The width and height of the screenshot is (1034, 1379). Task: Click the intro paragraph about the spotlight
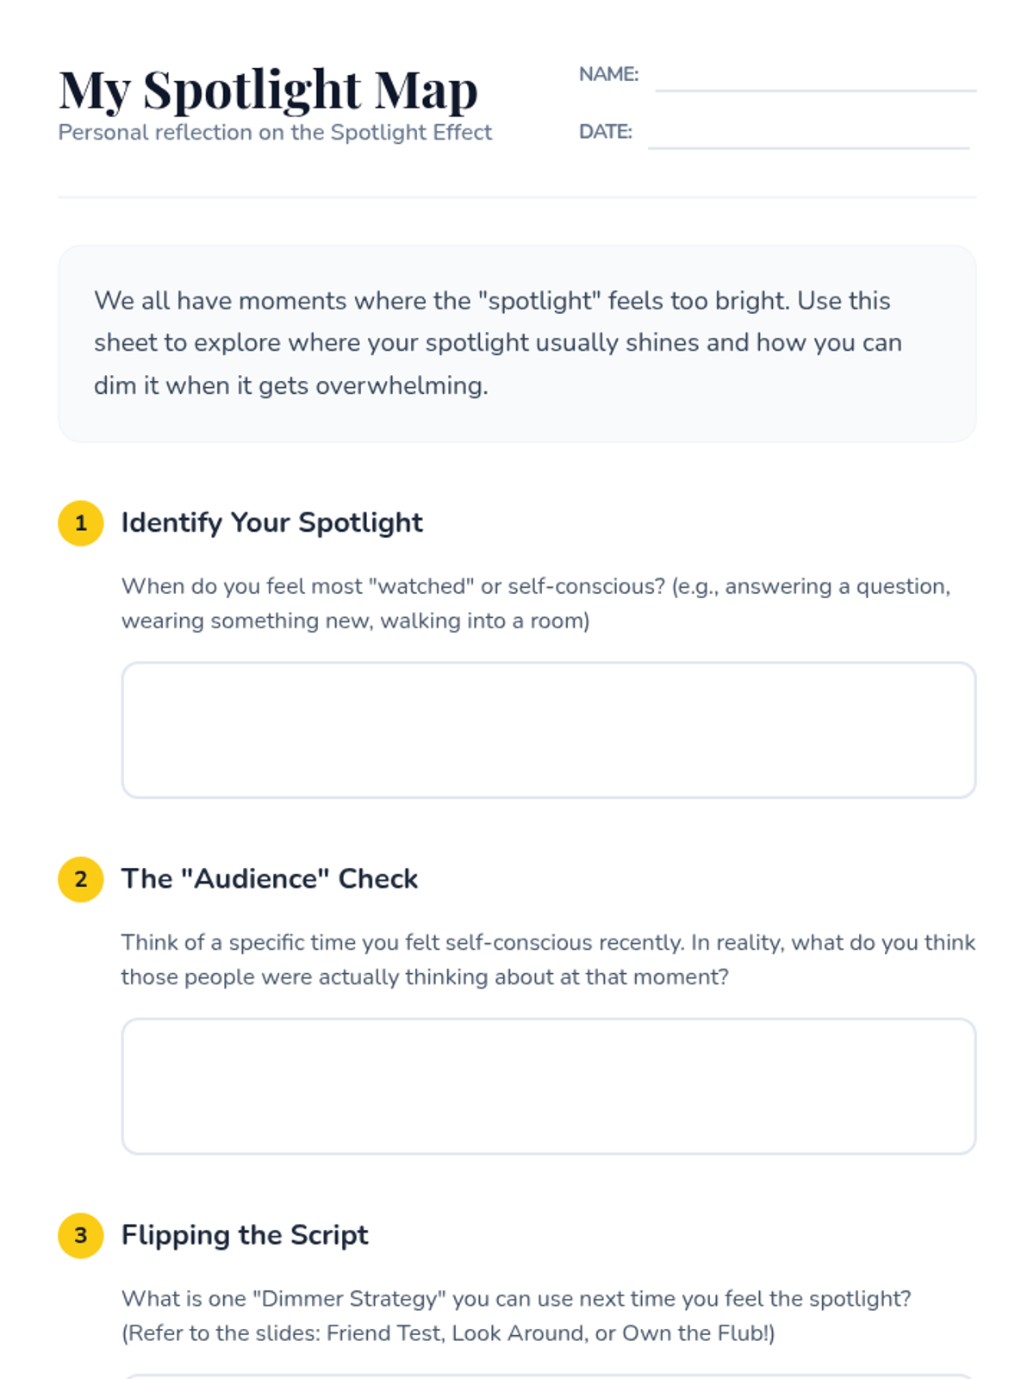click(498, 343)
